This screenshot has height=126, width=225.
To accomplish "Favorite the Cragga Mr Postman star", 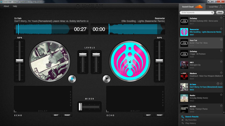I will tap(221, 51).
